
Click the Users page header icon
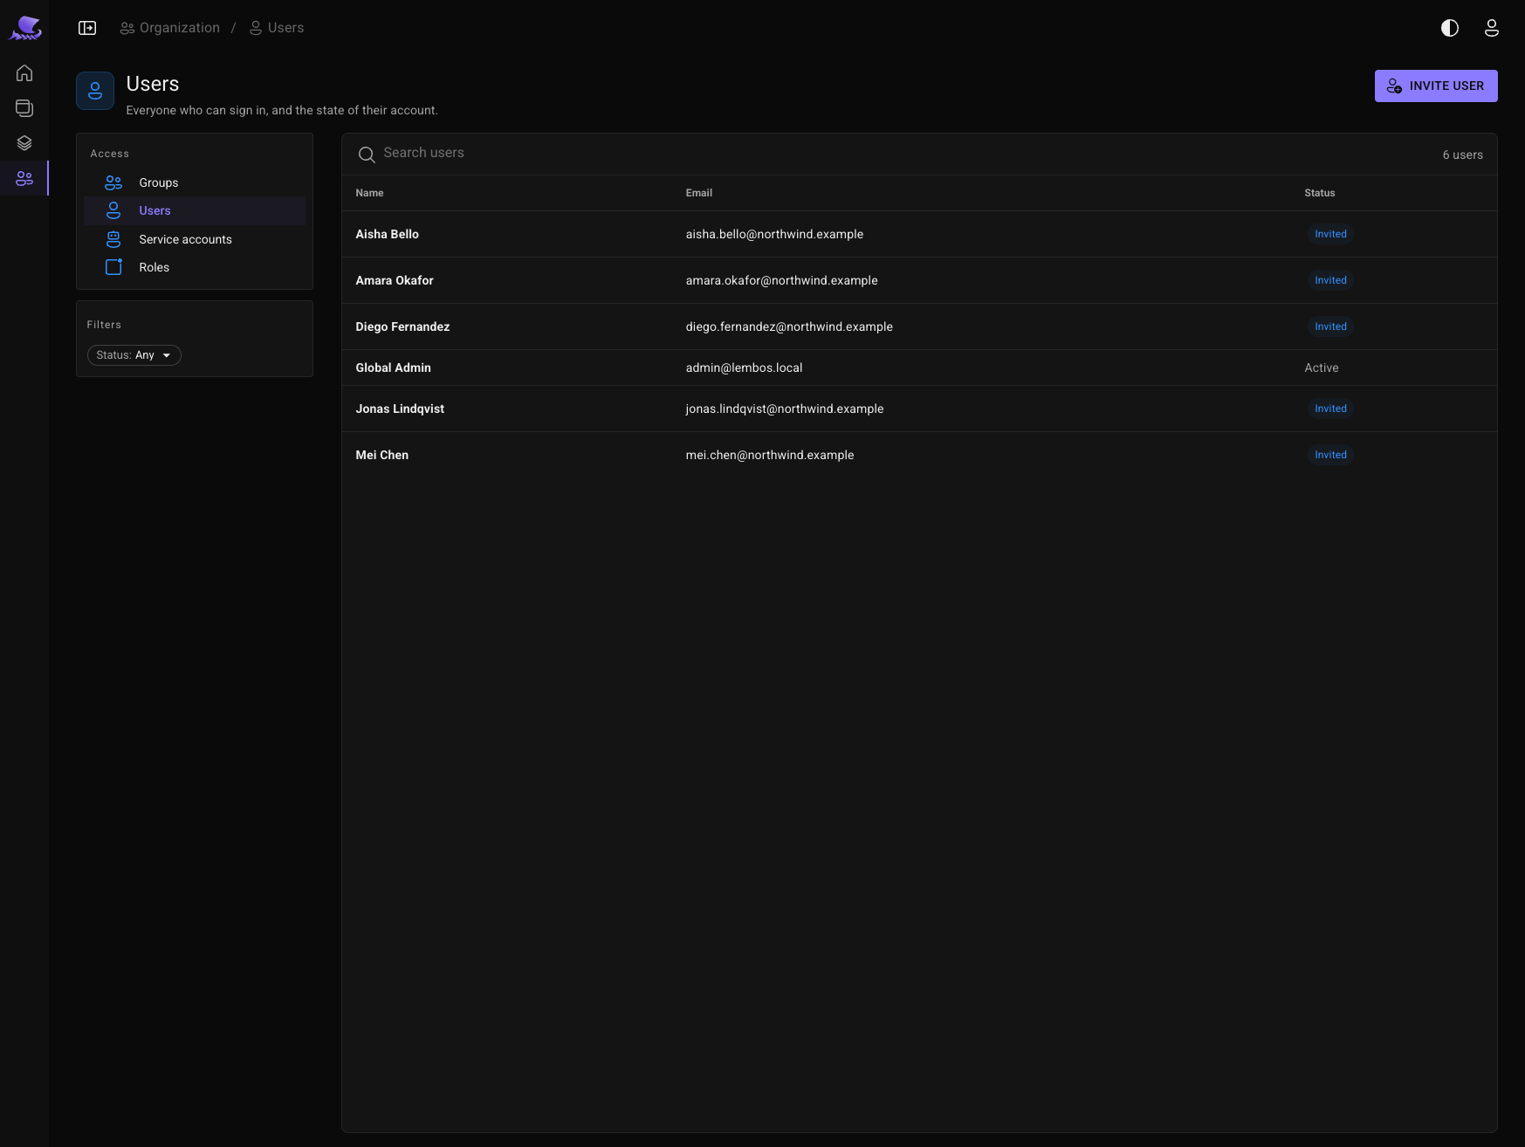(95, 91)
